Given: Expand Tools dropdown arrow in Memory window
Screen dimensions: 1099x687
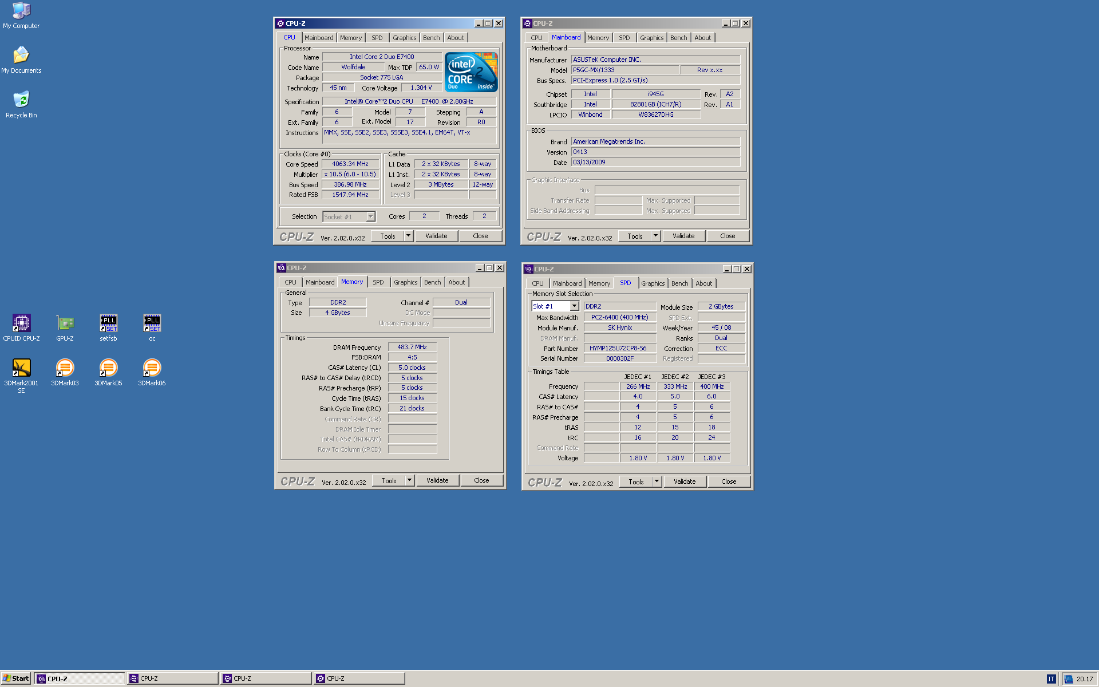Looking at the screenshot, I should tap(409, 480).
